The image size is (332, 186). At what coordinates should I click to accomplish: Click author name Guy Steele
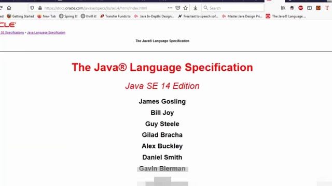[162, 124]
